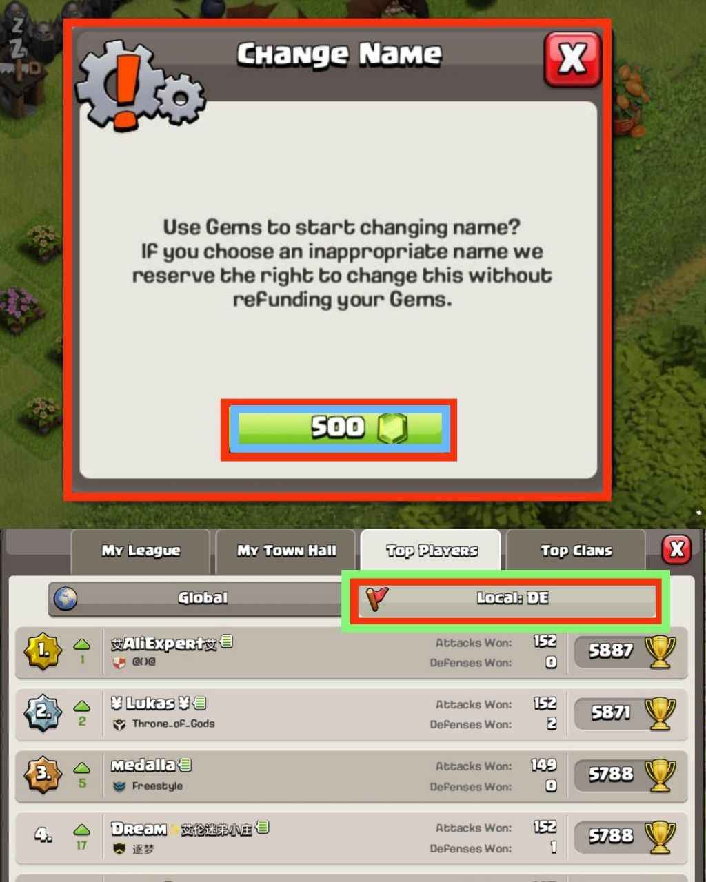Select the Top Players tab
Viewport: 706px width, 882px height.
(x=431, y=551)
